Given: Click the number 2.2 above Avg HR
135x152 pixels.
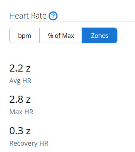Looking at the screenshot, I should 16,68.
